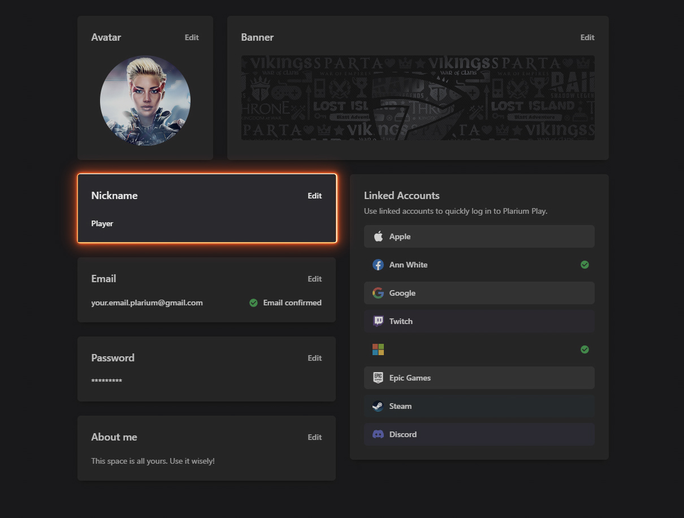Click the About me heading
This screenshot has width=684, height=518.
pyautogui.click(x=114, y=437)
